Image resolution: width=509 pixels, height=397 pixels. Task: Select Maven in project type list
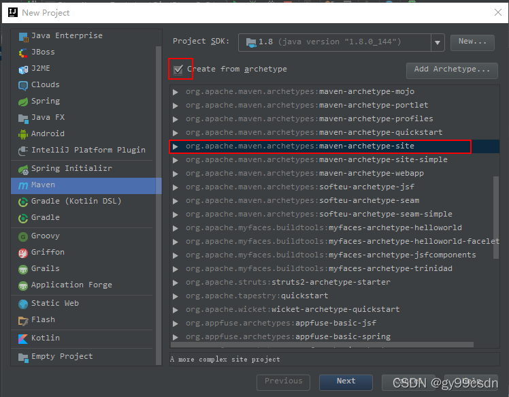(86, 185)
